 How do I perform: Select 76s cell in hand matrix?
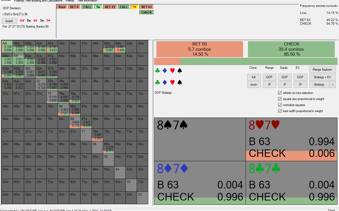pos(97,135)
